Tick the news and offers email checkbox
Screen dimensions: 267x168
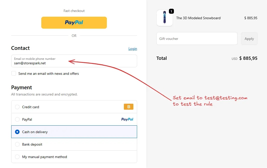coord(14,73)
